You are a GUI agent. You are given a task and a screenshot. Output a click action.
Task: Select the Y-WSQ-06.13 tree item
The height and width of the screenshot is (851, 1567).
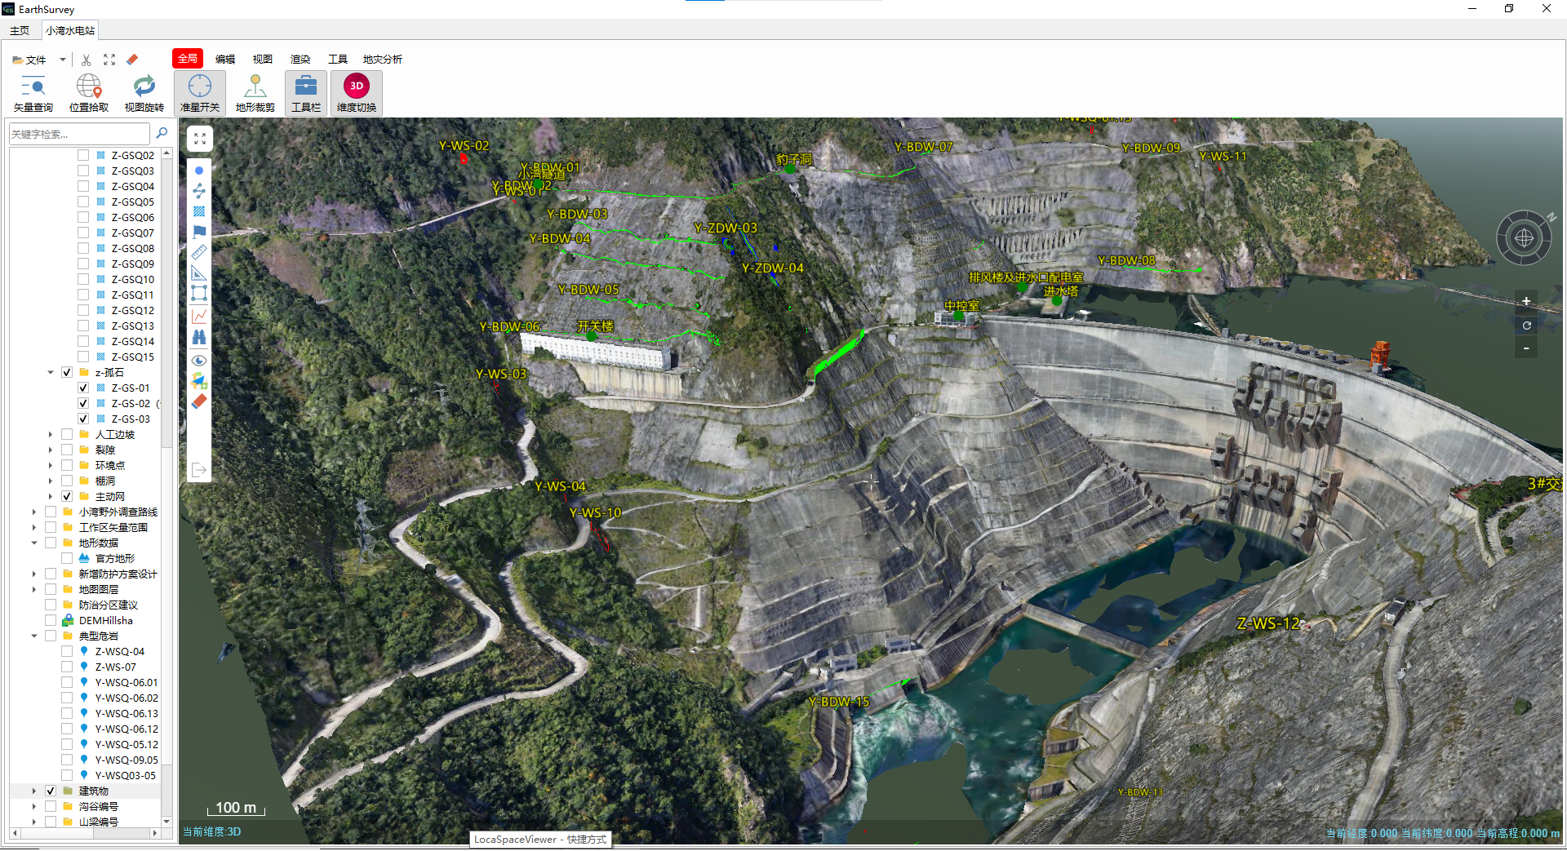127,713
